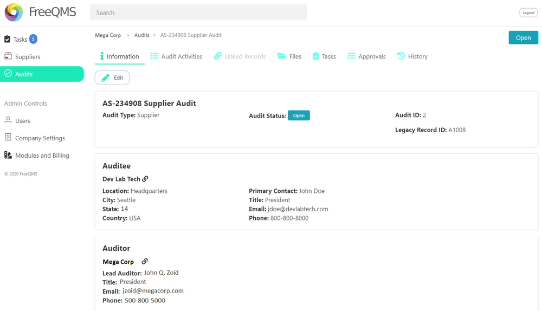Open the Approvals tab
This screenshot has width=542, height=311.
click(366, 56)
